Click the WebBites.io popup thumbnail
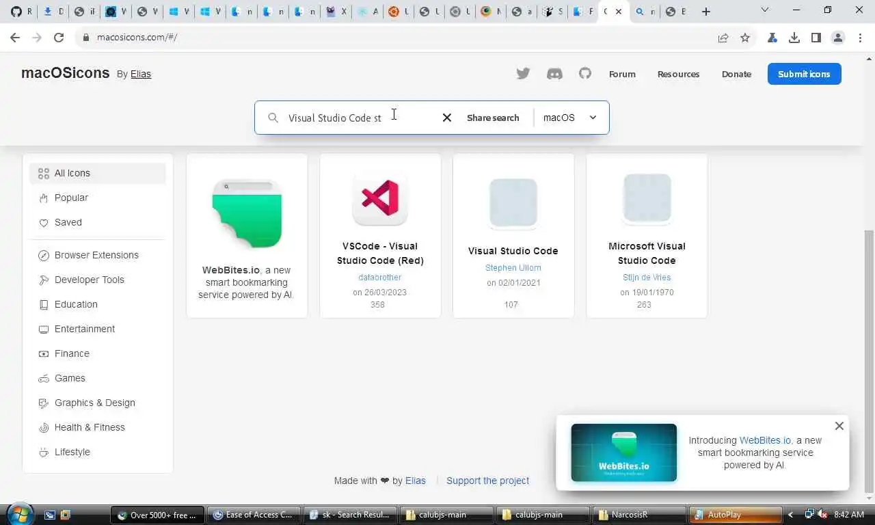The image size is (875, 525). click(x=623, y=453)
